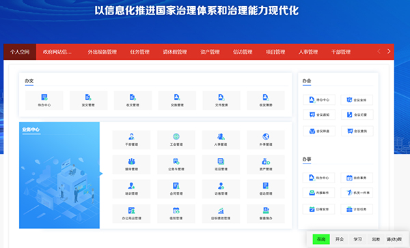Open 项目管理 tile in 业务中心
The width and height of the screenshot is (410, 248).
(221, 165)
